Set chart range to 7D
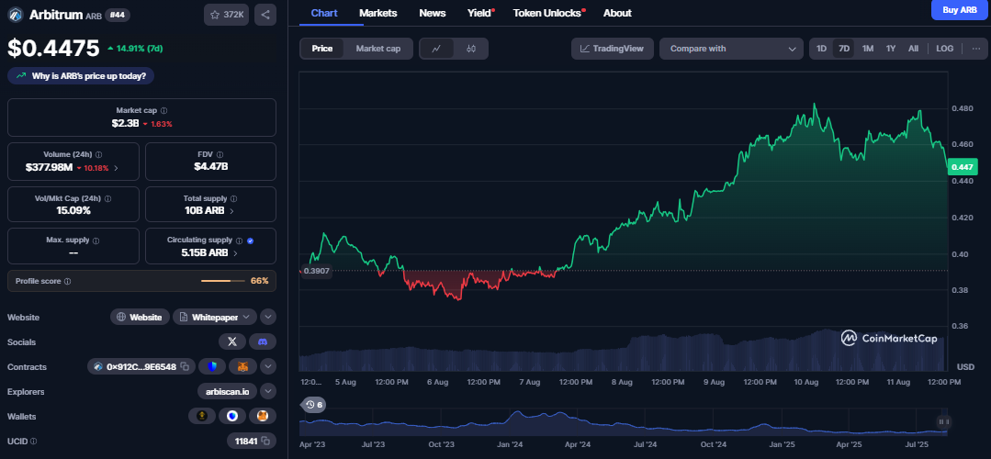 (844, 49)
